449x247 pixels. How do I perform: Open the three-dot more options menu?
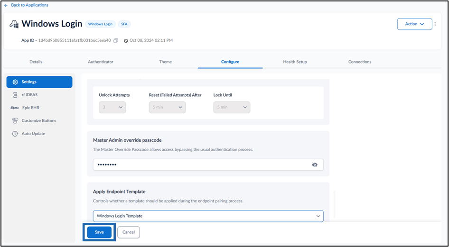435,24
